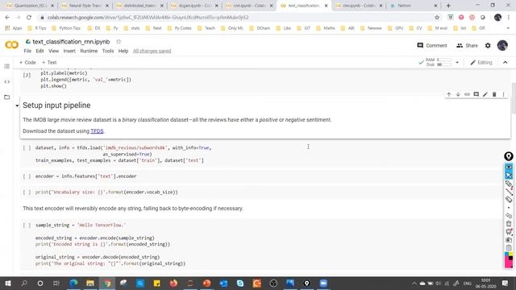This screenshot has height=290, width=516.
Task: Add a new Code cell
Action: (27, 63)
